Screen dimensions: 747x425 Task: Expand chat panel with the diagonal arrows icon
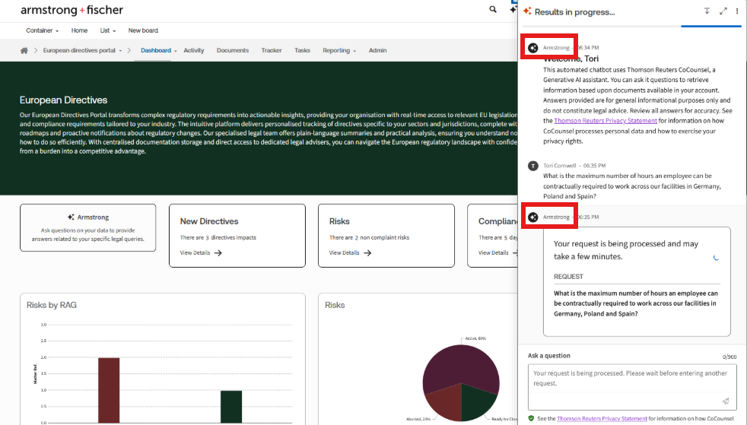pos(723,11)
